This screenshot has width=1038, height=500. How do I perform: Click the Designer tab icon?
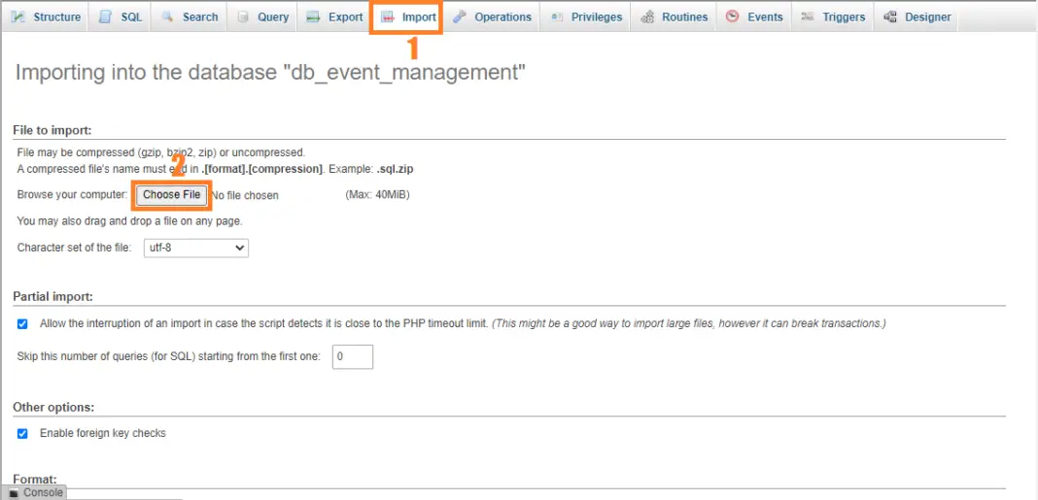coord(889,17)
